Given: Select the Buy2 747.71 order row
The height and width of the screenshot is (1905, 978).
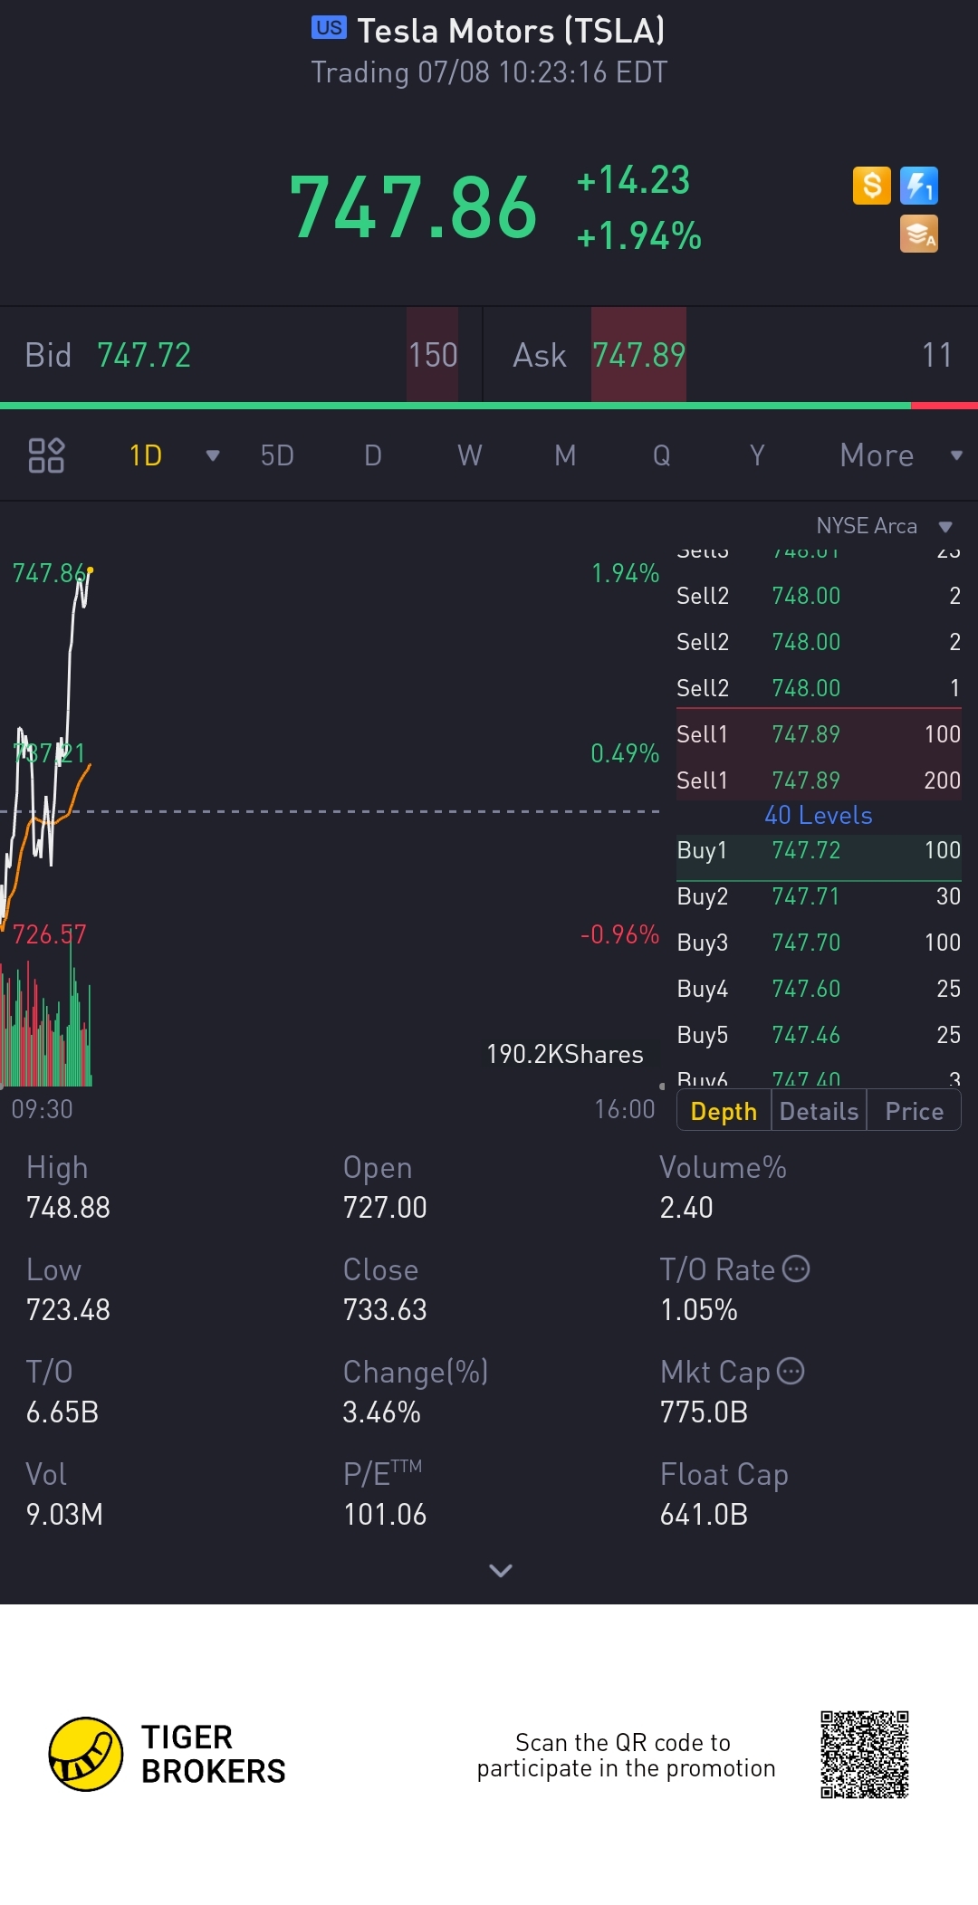Looking at the screenshot, I should 819,896.
